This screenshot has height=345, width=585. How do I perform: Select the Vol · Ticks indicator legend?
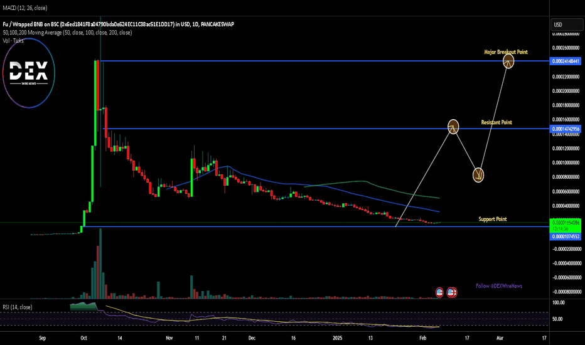click(x=13, y=41)
